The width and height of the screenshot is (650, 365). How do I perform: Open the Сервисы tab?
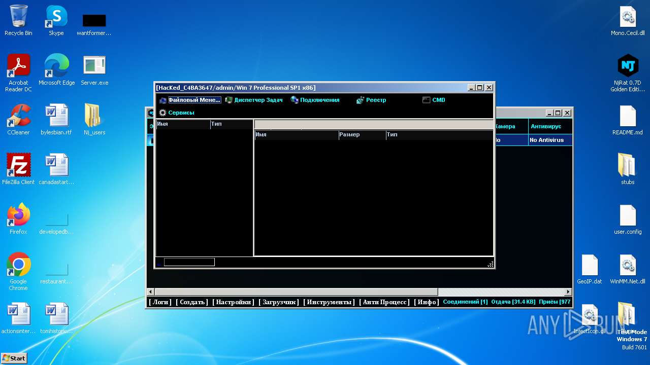point(176,113)
